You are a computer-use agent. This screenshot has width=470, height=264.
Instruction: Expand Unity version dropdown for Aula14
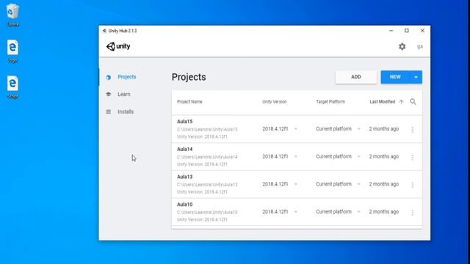click(x=295, y=156)
